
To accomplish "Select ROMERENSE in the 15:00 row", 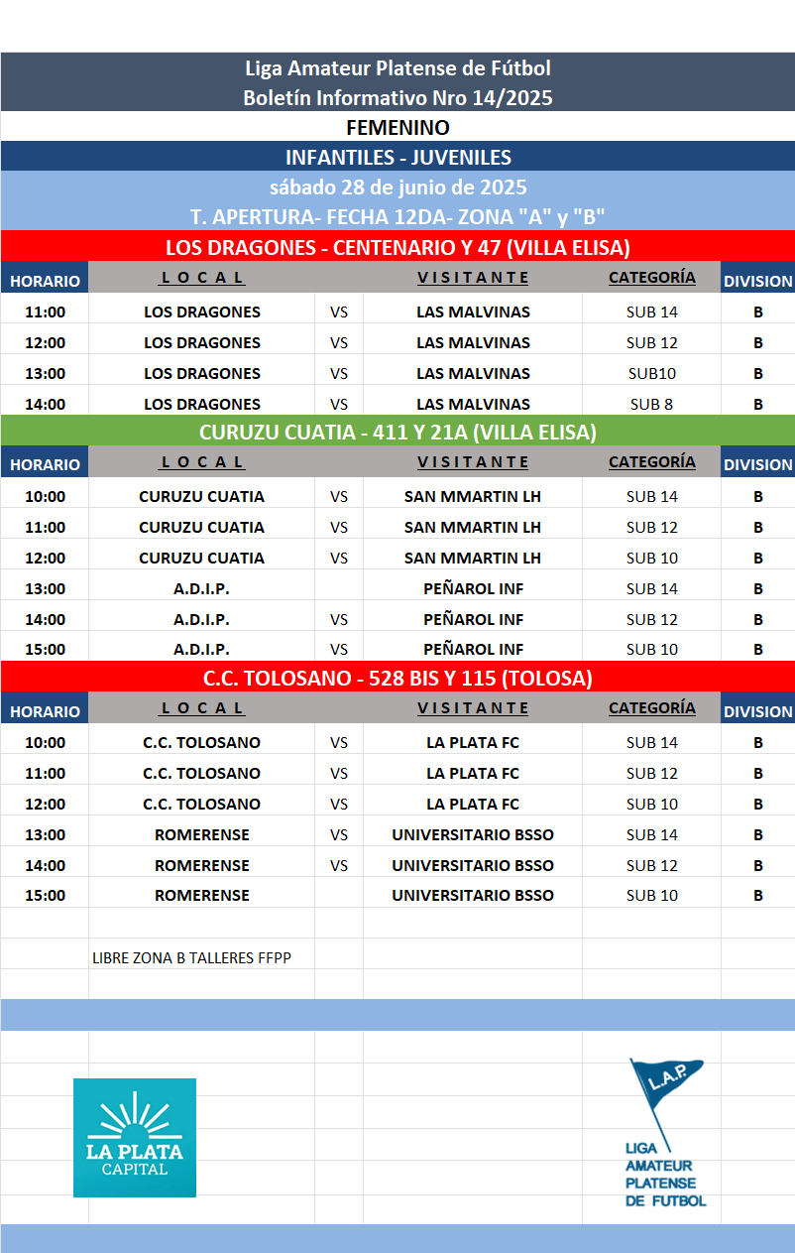I will (201, 895).
